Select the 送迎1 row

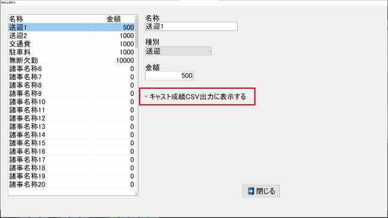[x=72, y=27]
